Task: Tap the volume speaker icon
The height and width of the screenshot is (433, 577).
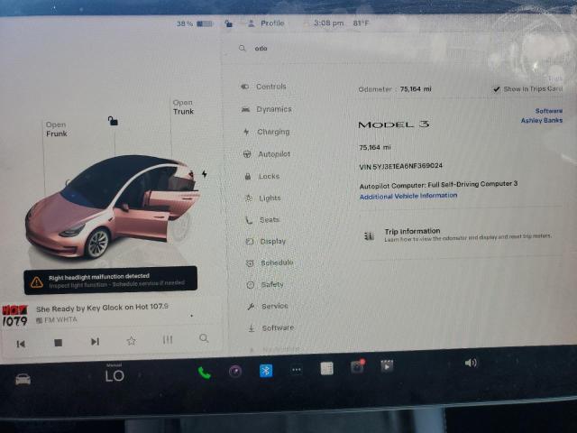Action: 470,363
